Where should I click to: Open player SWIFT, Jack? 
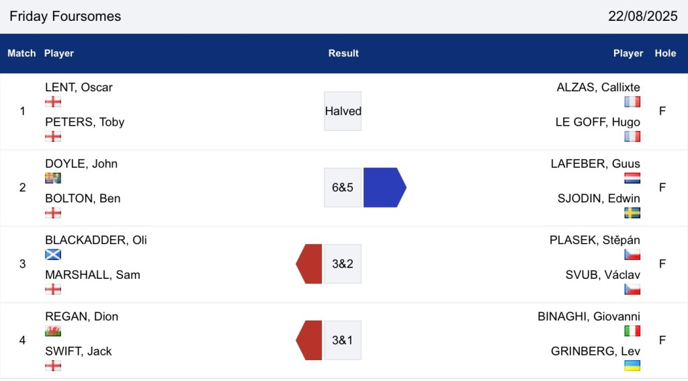(x=78, y=351)
